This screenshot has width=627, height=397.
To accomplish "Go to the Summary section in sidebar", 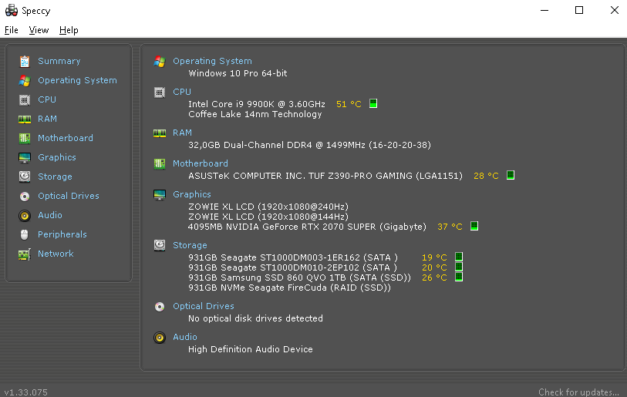I will coord(59,61).
